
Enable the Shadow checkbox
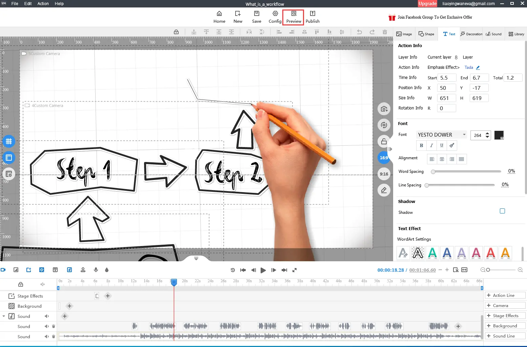coord(502,211)
